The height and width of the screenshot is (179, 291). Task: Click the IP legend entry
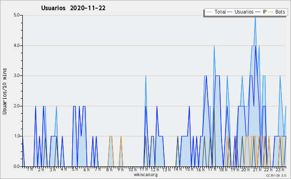[261, 12]
